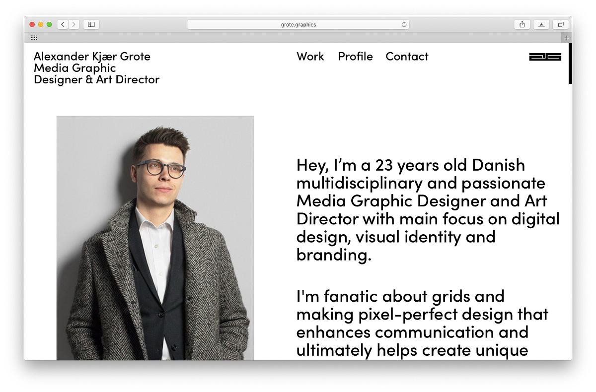Click the favorites grid dots icon
This screenshot has height=392, width=596.
tap(33, 37)
